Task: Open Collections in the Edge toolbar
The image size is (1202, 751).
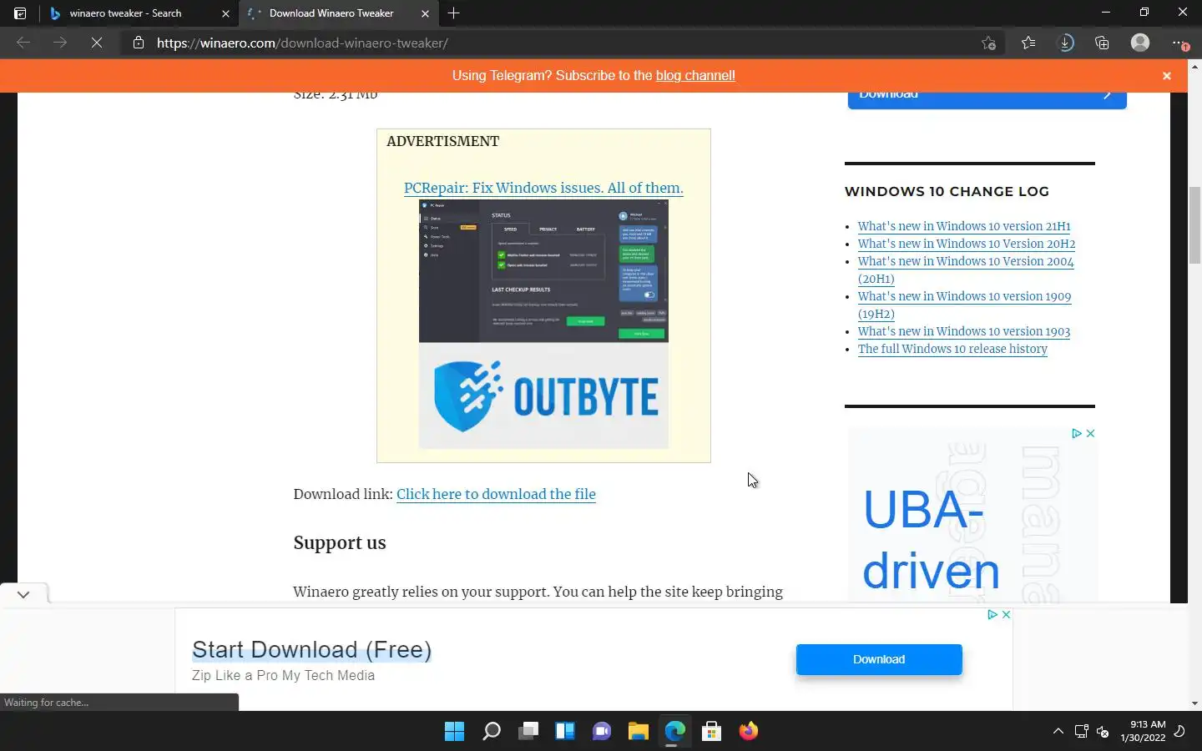Action: pyautogui.click(x=1102, y=43)
